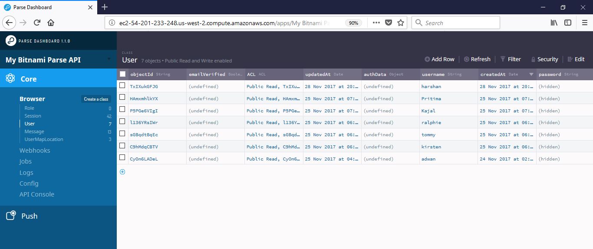This screenshot has width=593, height=249.
Task: Open browser home page icon
Action: pos(51,23)
